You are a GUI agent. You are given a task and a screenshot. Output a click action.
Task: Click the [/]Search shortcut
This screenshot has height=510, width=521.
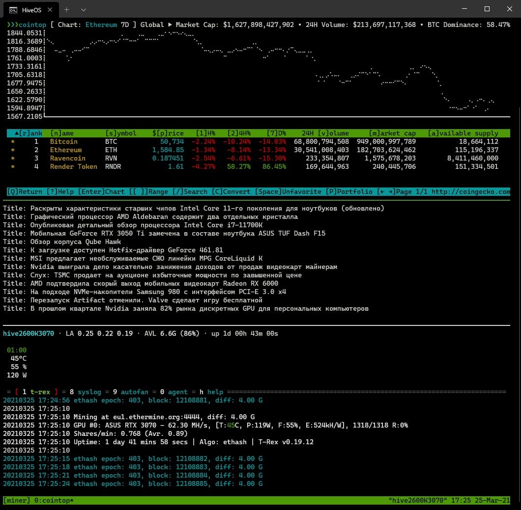tap(189, 192)
